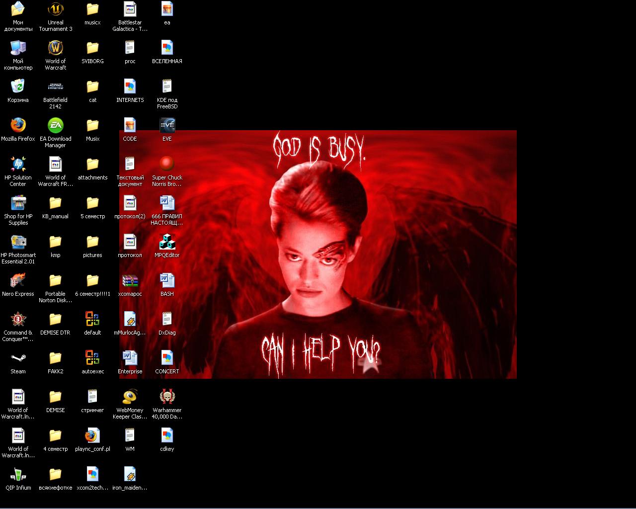This screenshot has width=636, height=509.
Task: Open the KB_manual folder
Action: click(x=55, y=203)
